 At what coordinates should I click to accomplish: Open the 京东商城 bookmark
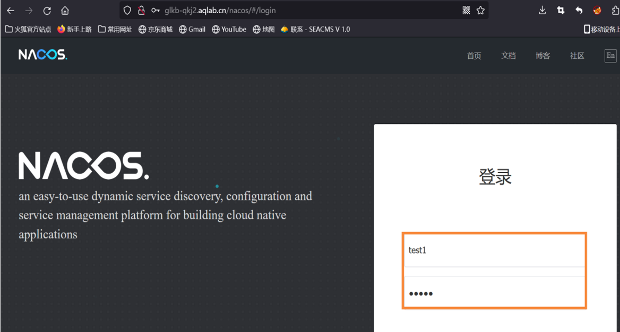[156, 29]
